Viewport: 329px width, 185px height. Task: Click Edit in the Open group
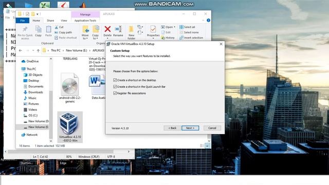click(x=166, y=32)
